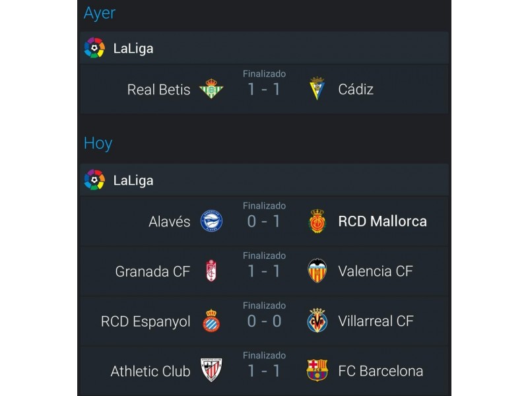Click the Cádiz crest icon
528x396 pixels.
point(317,88)
